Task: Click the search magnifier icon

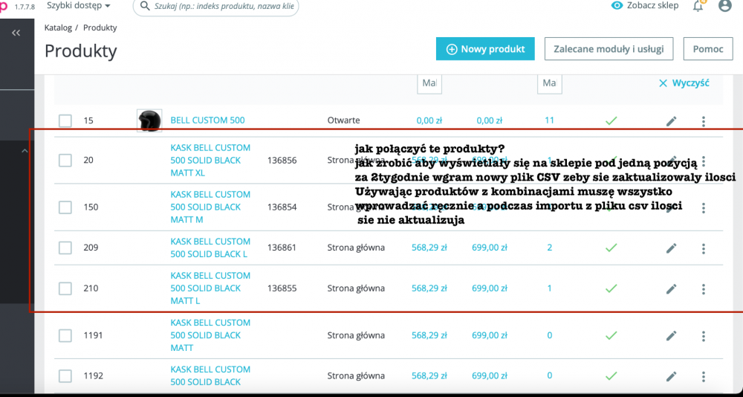Action: [x=145, y=6]
